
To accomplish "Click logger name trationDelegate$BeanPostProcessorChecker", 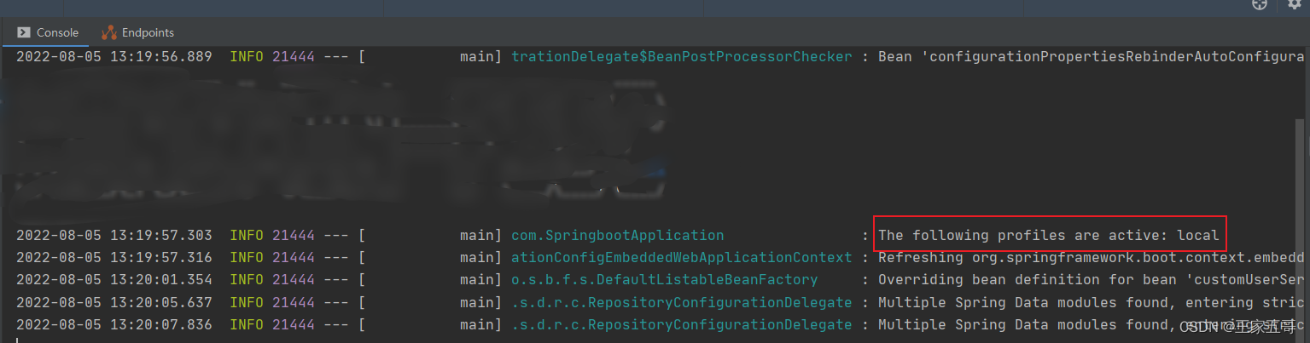I will pyautogui.click(x=682, y=57).
